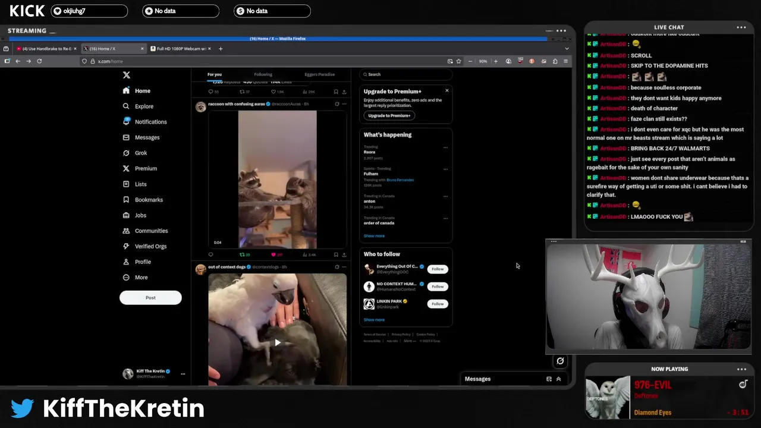Open the Live Chat options menu
Viewport: 761px width, 428px height.
click(x=741, y=27)
